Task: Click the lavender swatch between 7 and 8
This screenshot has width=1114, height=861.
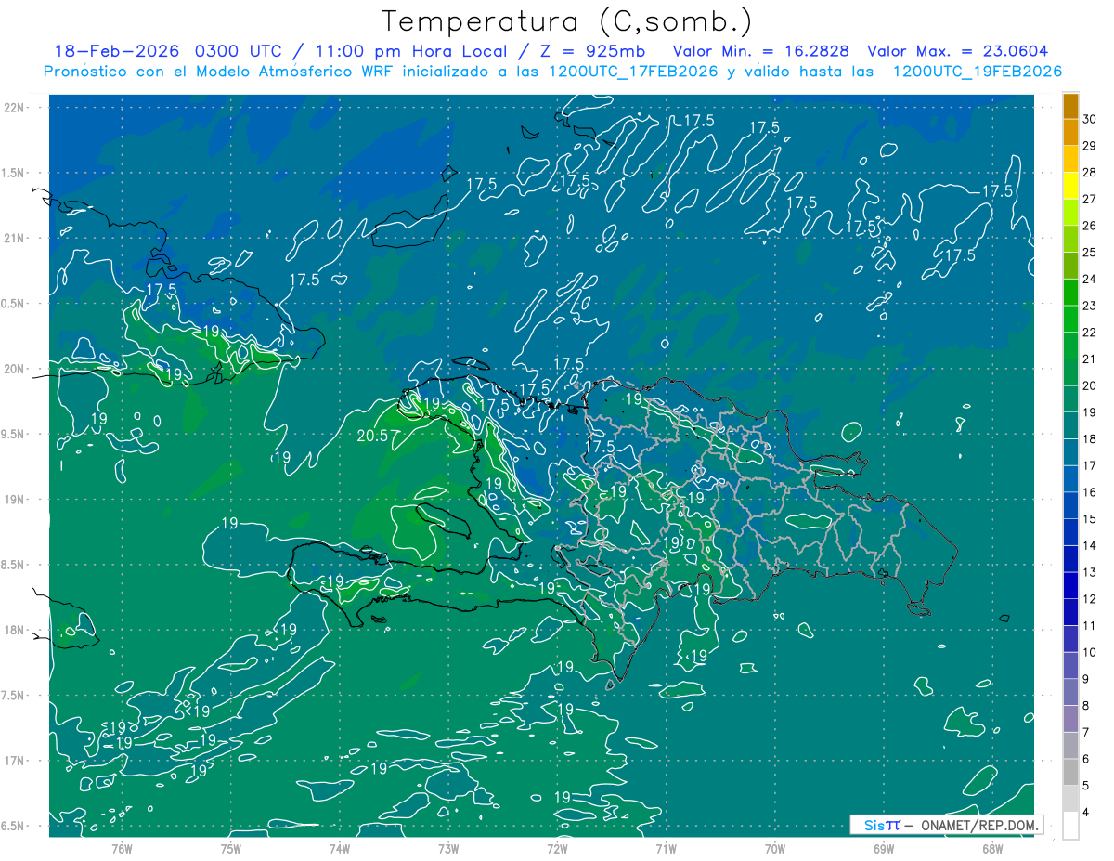Action: (x=1070, y=719)
